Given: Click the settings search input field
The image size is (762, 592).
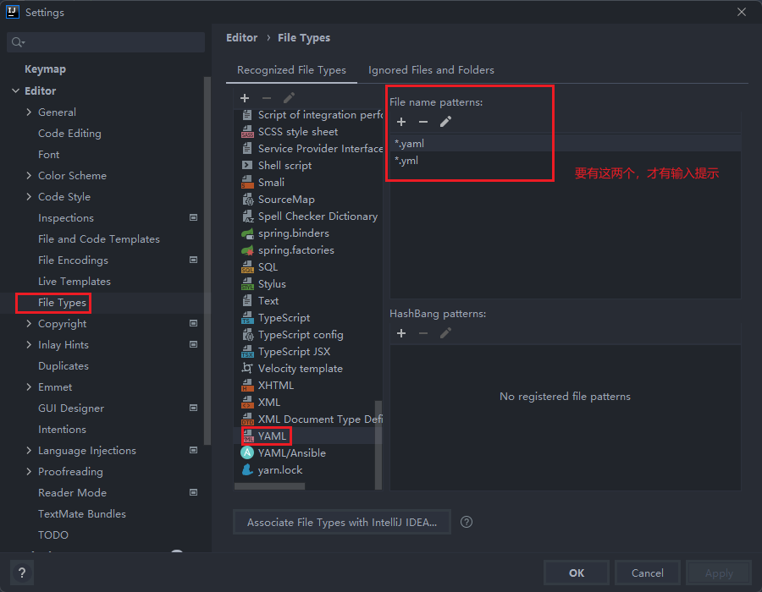Looking at the screenshot, I should click(x=106, y=42).
